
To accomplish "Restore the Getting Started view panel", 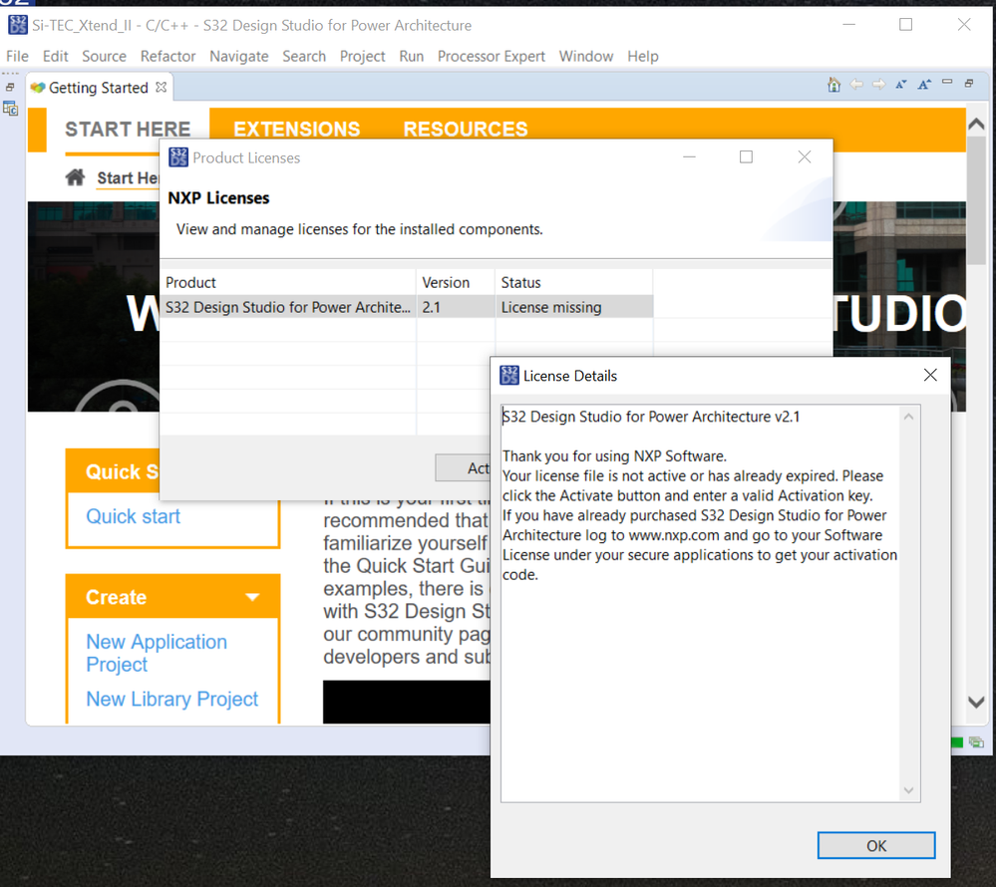I will point(969,83).
